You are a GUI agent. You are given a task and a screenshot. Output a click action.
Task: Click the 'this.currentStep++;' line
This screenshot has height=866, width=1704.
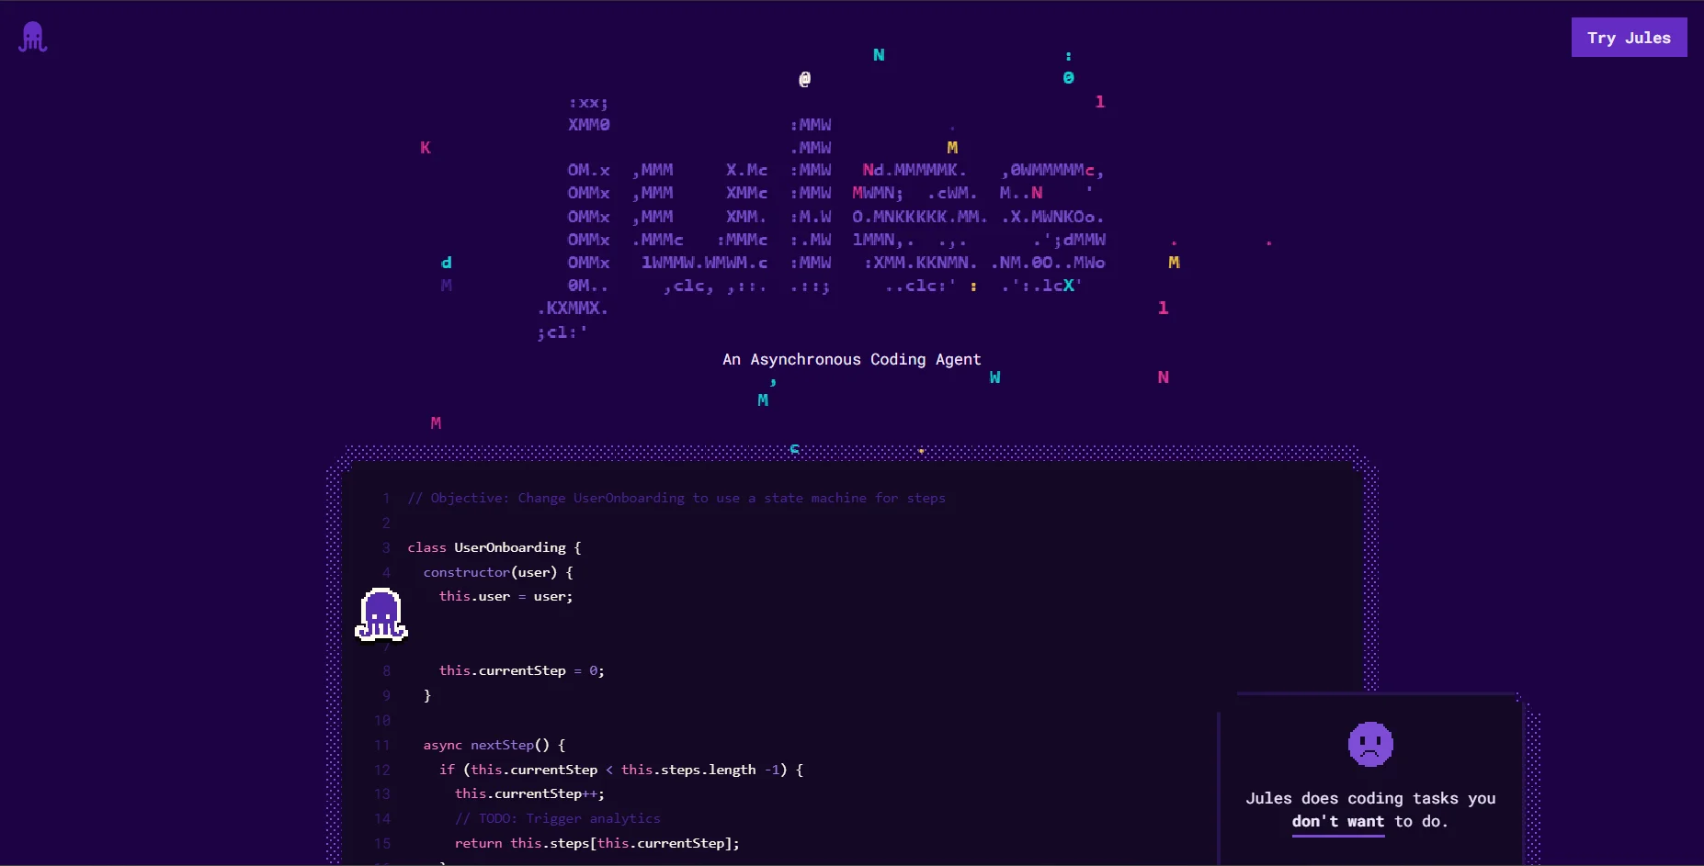529,793
